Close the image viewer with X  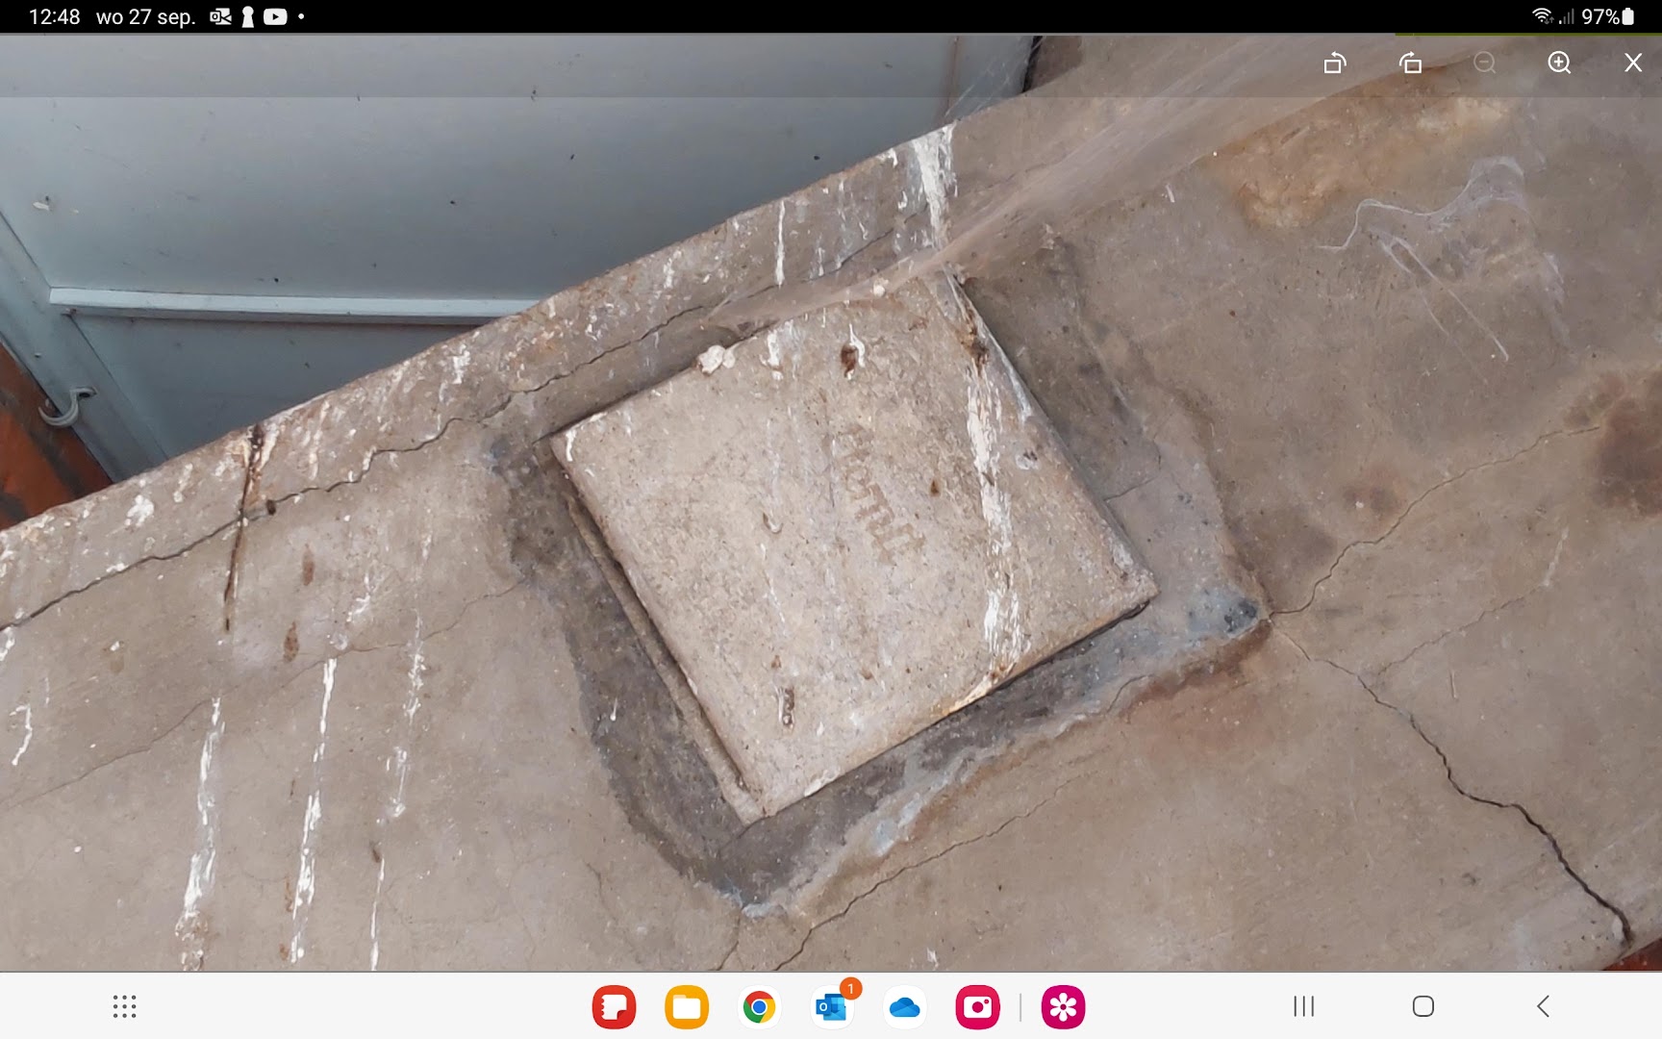coord(1633,63)
